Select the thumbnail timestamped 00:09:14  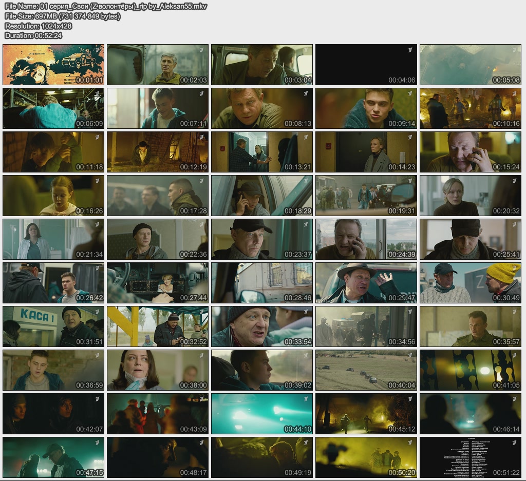click(x=366, y=108)
